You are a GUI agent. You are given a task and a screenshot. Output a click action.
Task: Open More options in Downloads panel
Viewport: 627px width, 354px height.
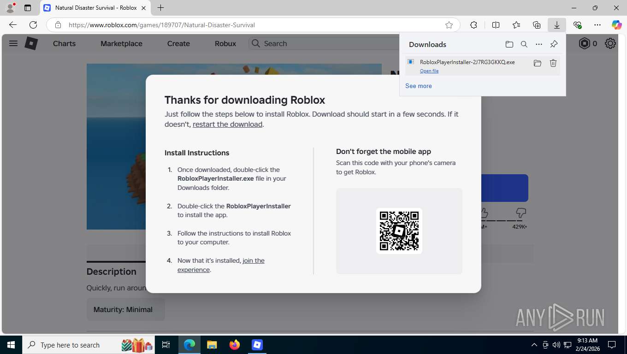click(x=539, y=44)
